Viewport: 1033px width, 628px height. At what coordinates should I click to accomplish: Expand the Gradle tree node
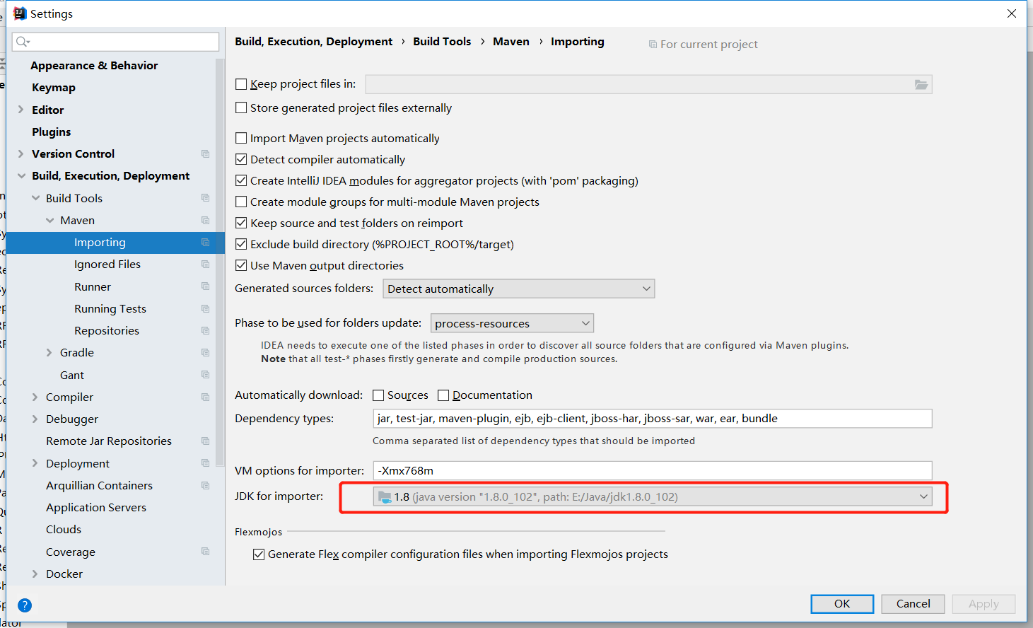point(49,352)
